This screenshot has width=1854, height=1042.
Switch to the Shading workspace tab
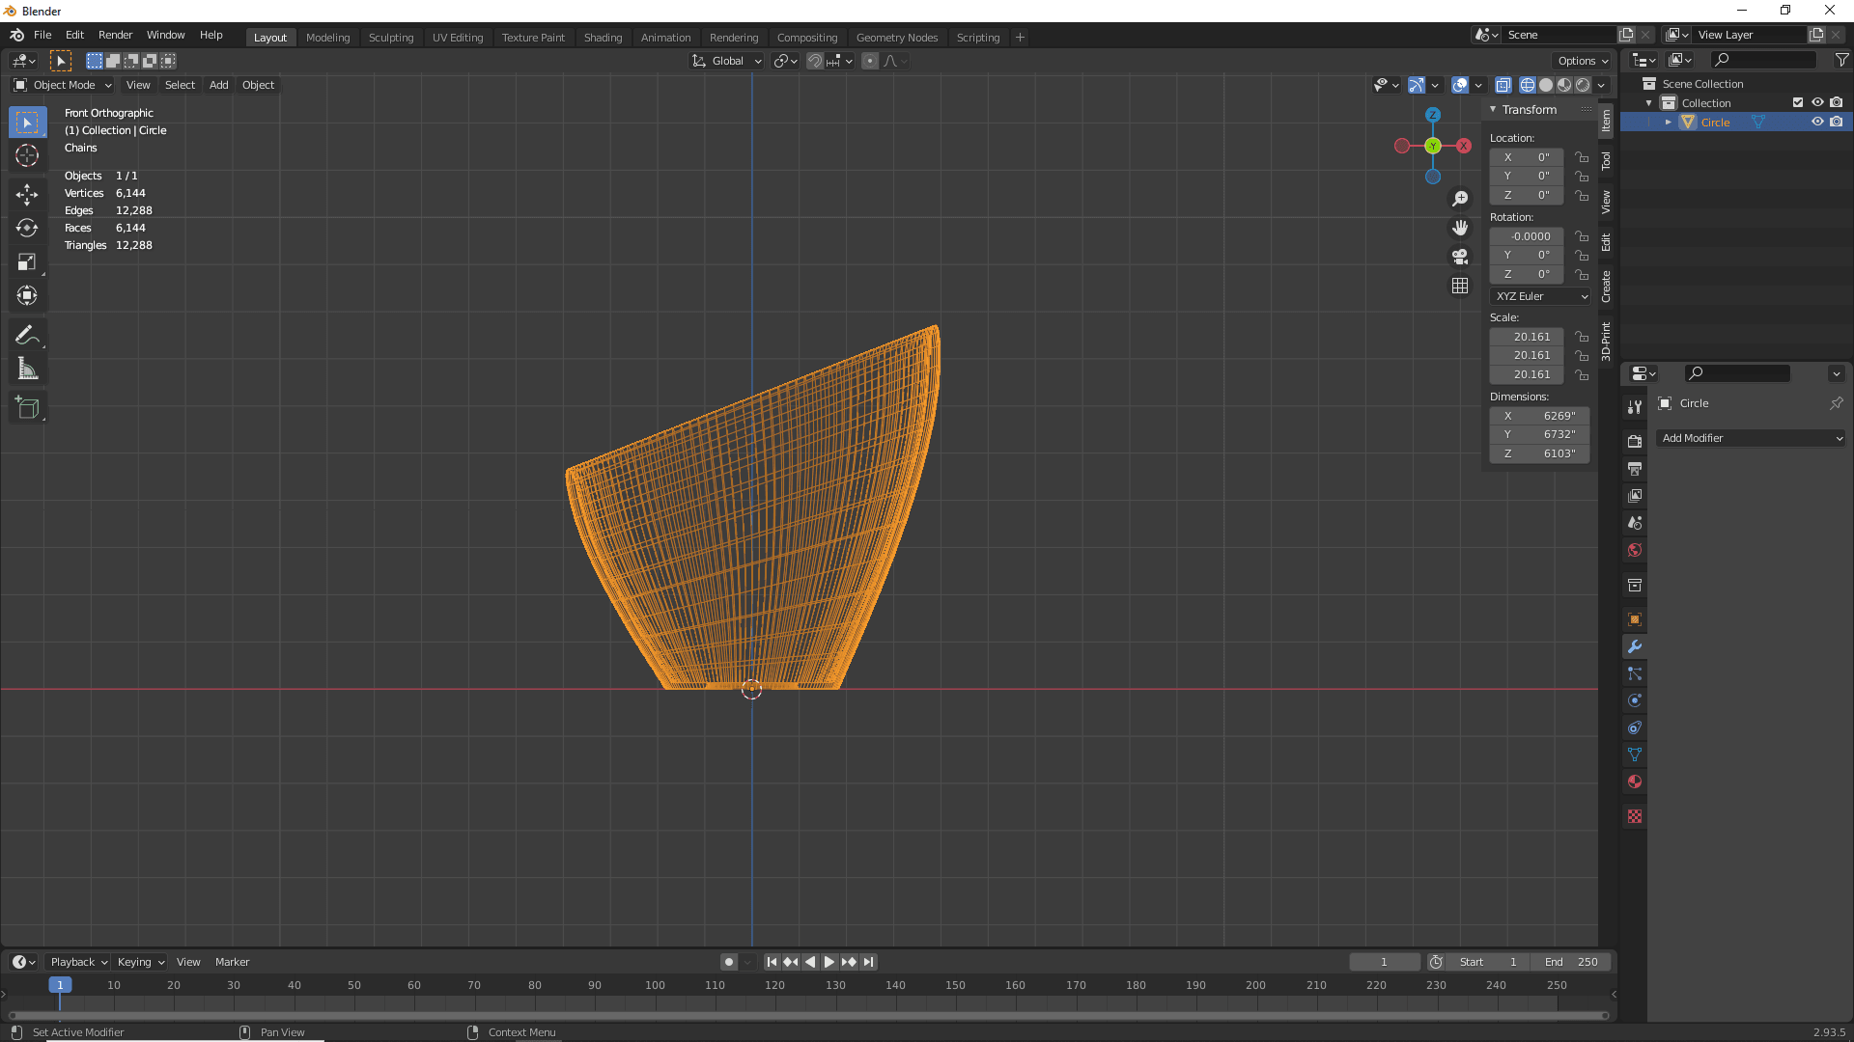(x=603, y=37)
